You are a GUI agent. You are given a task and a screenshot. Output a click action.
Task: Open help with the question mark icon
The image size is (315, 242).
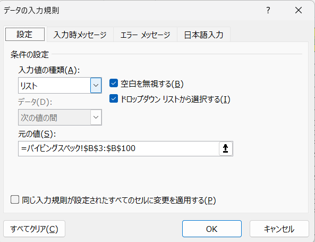(x=268, y=10)
